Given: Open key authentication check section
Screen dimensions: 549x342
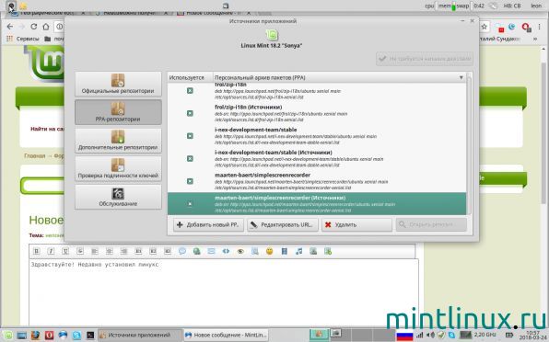Looking at the screenshot, I should (x=118, y=169).
